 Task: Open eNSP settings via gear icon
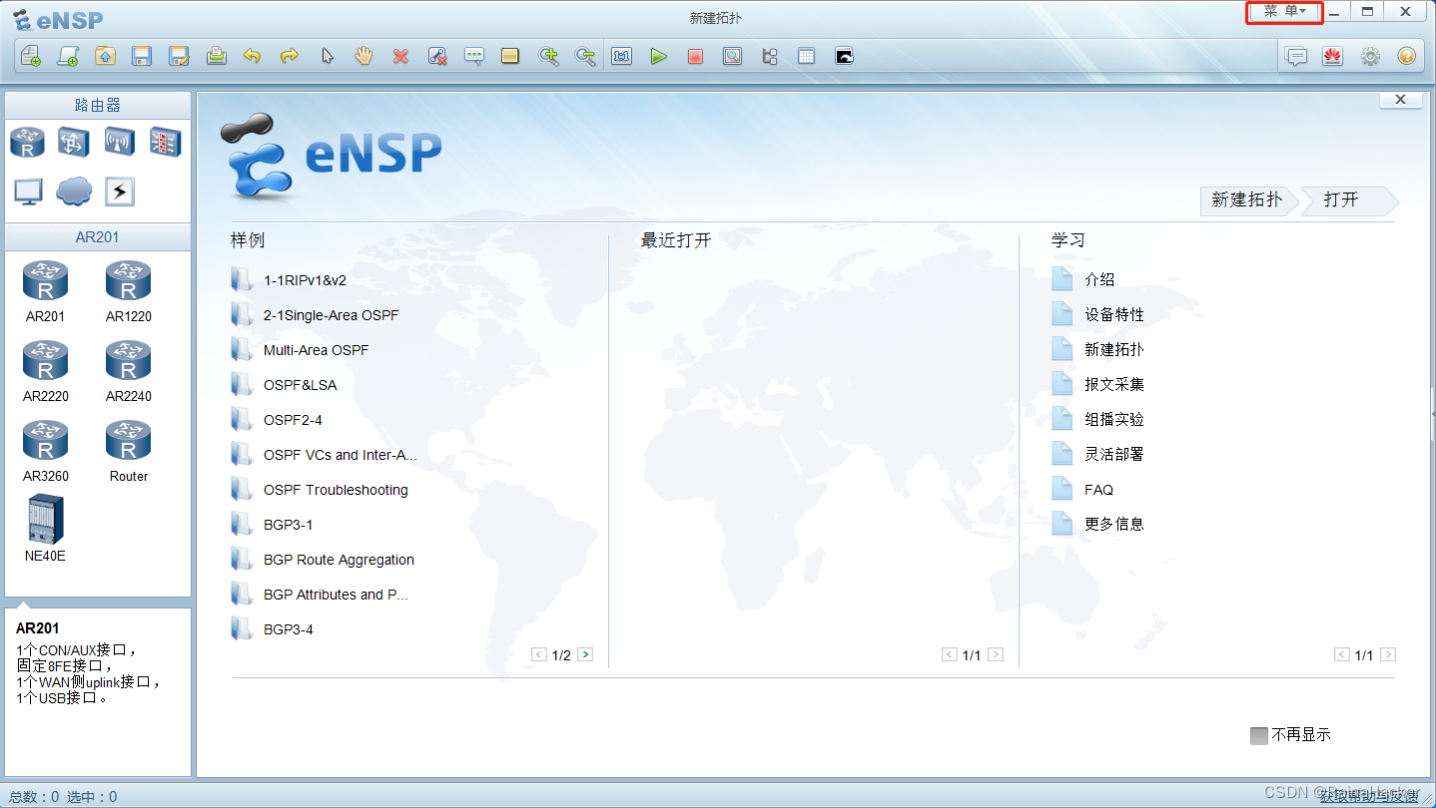[x=1370, y=56]
